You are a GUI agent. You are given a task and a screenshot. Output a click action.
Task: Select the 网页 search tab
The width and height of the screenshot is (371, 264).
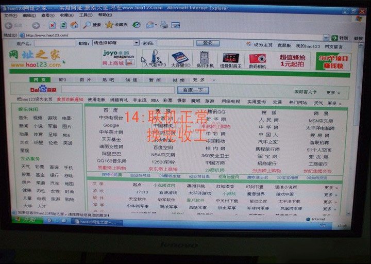pos(40,79)
